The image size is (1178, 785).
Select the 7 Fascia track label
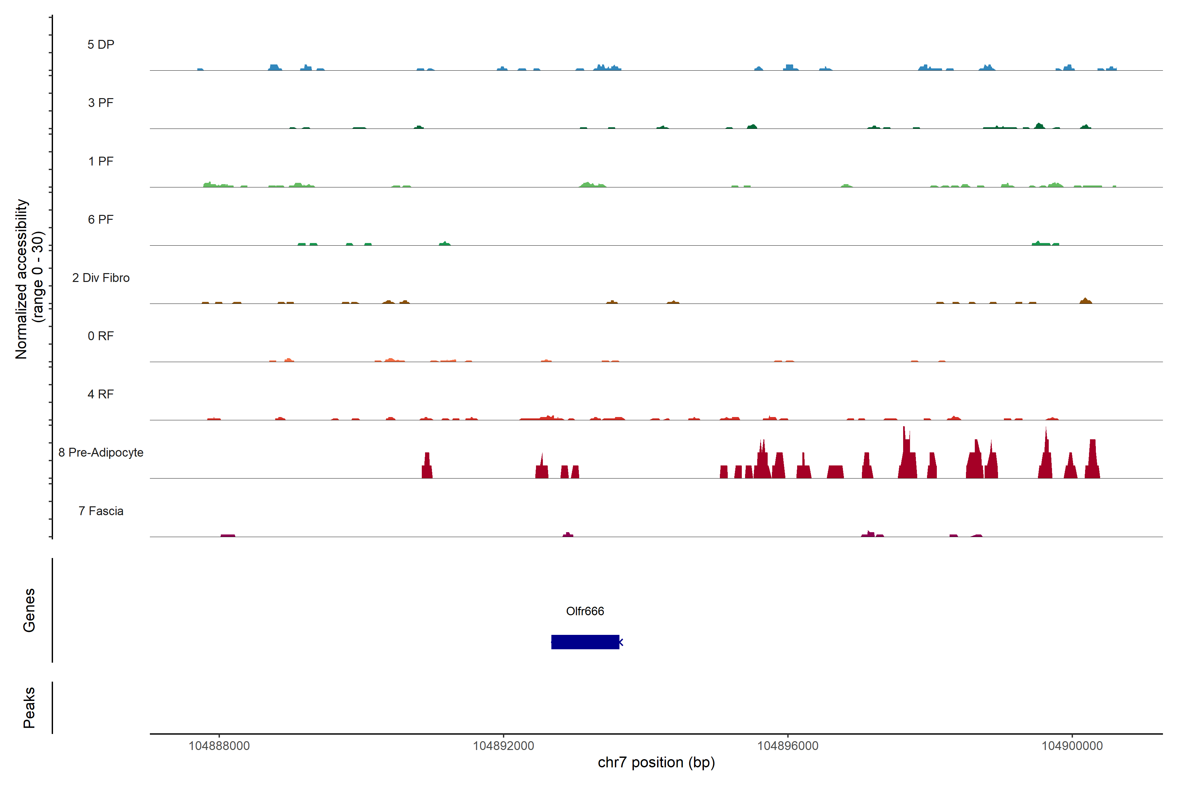pyautogui.click(x=101, y=511)
